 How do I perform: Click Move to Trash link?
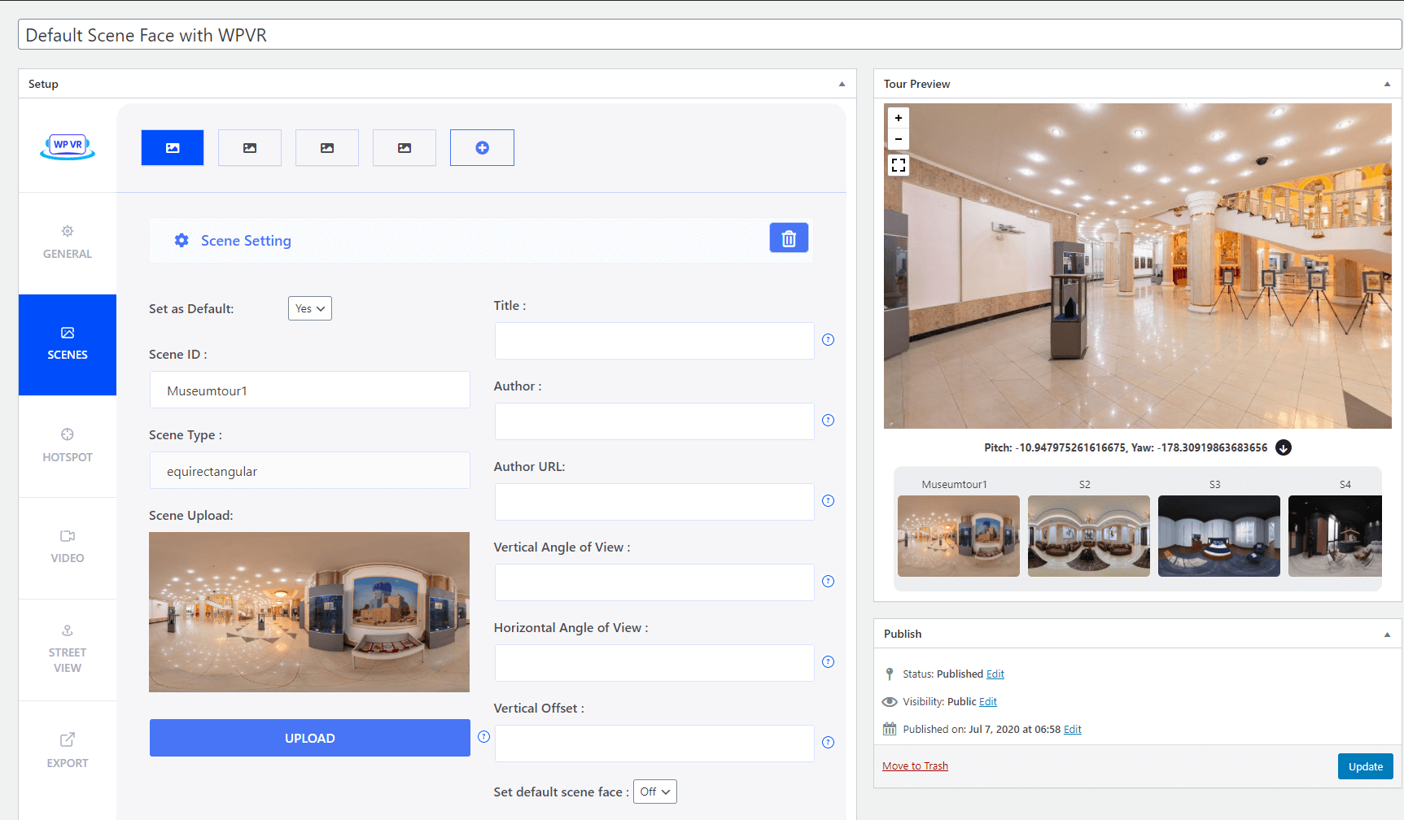pyautogui.click(x=915, y=766)
